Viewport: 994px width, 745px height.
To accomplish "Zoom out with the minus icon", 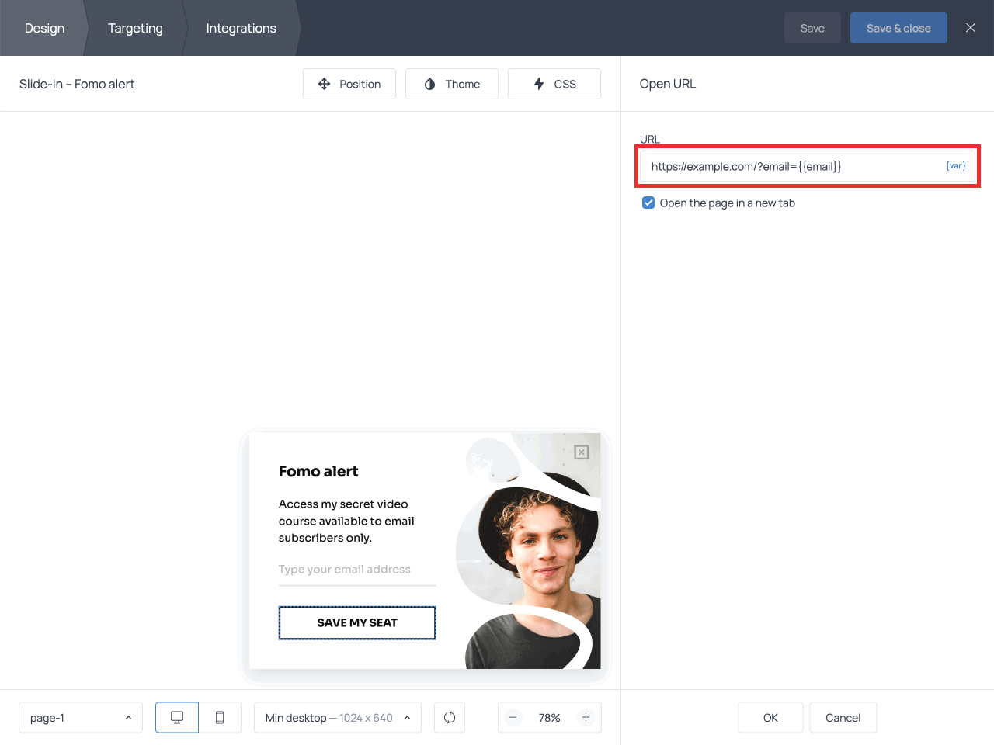I will 513,718.
